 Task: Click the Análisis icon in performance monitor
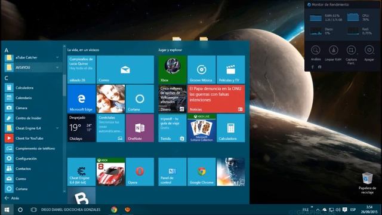(x=316, y=50)
